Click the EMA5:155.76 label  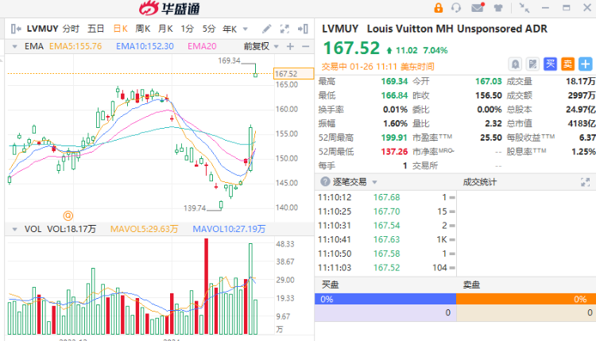[75, 46]
